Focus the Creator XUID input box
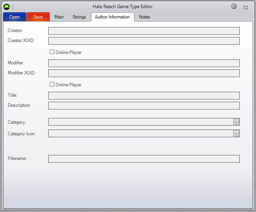The height and width of the screenshot is (212, 256). 144,41
